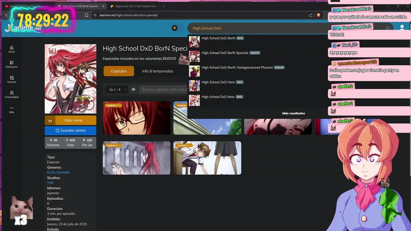Screen dimensions: 411x231
Task: Click the 36 Mirando counter
Action: click(53, 142)
